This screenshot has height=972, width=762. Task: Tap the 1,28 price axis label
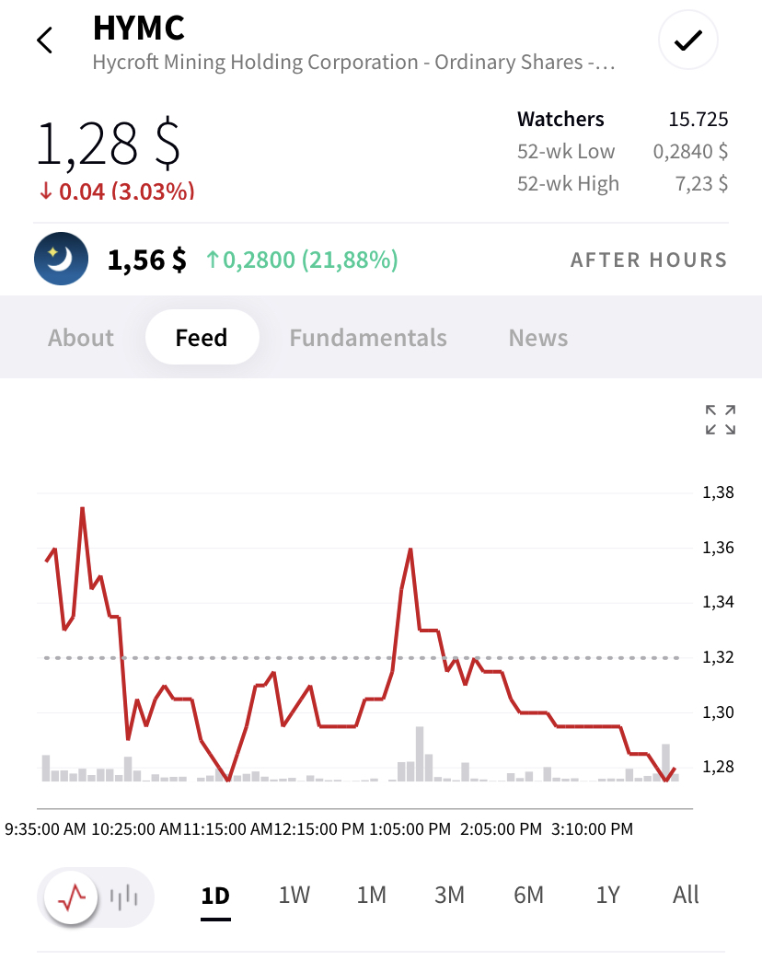tap(718, 767)
